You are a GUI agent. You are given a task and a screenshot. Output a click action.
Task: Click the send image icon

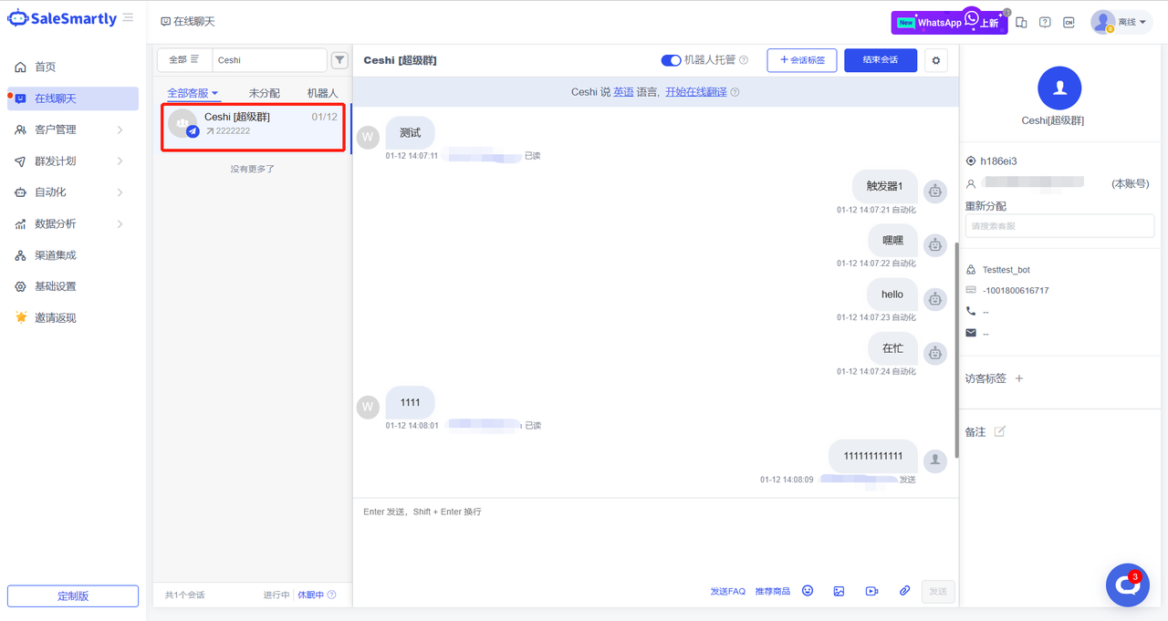click(839, 591)
